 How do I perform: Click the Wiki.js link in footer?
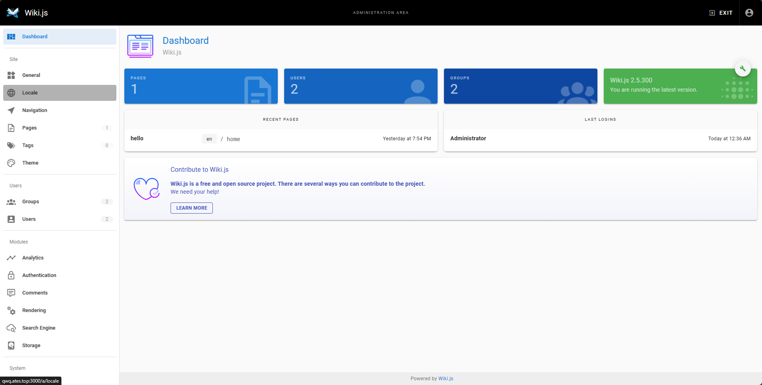click(446, 379)
